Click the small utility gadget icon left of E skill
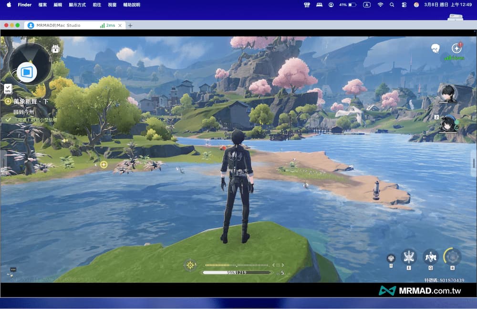Image resolution: width=477 pixels, height=309 pixels. click(391, 258)
